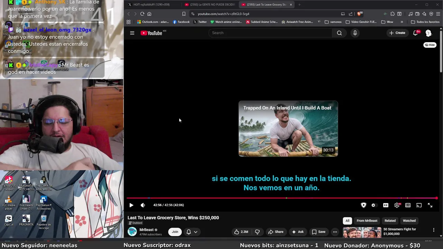The image size is (443, 249).
Task: Open the Twitter bookmark
Action: (200, 22)
